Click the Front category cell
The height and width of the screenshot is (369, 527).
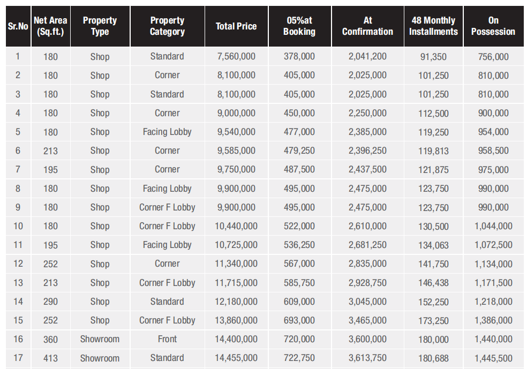167,339
